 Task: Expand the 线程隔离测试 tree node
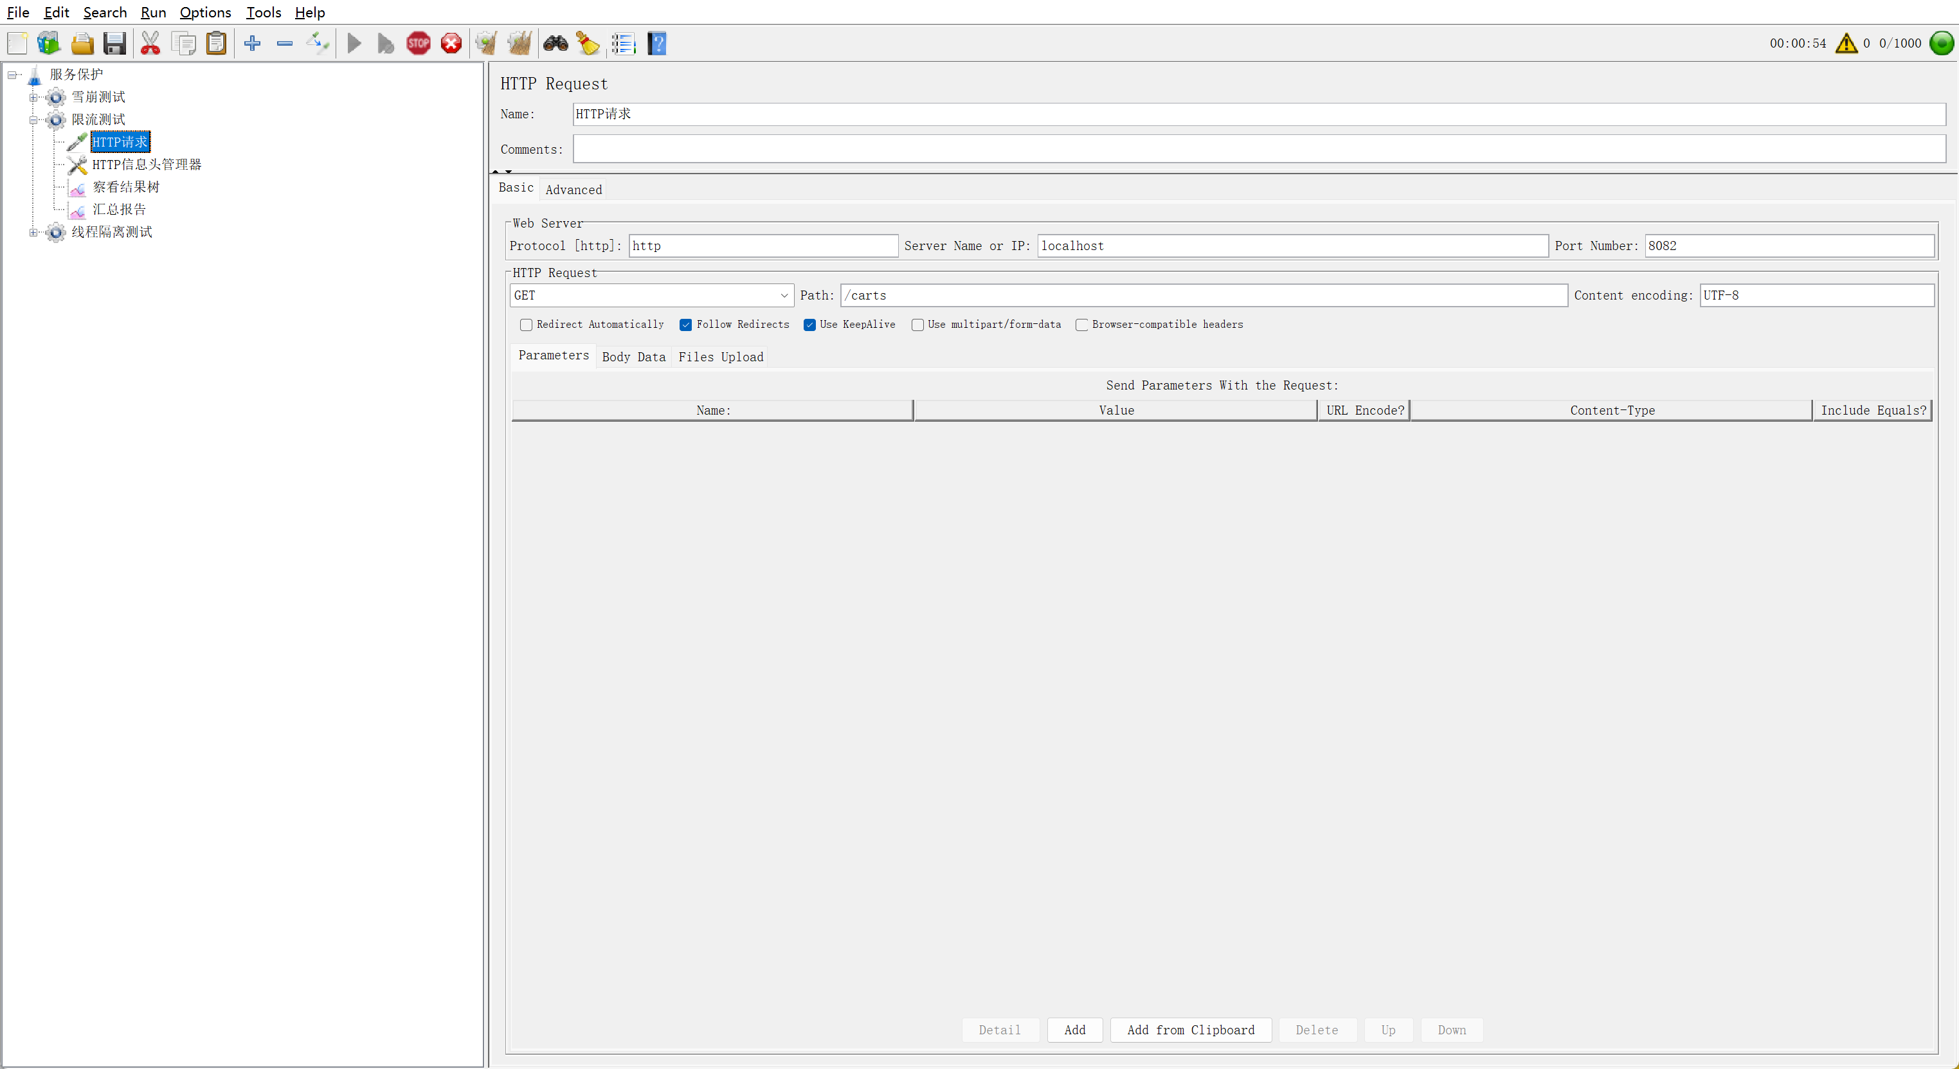(x=33, y=232)
